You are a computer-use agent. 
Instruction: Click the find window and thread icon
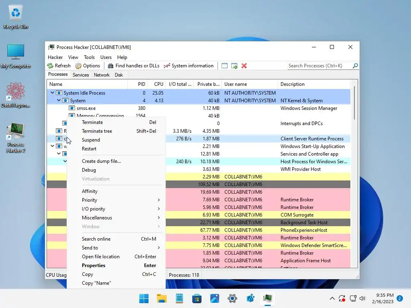(234, 66)
